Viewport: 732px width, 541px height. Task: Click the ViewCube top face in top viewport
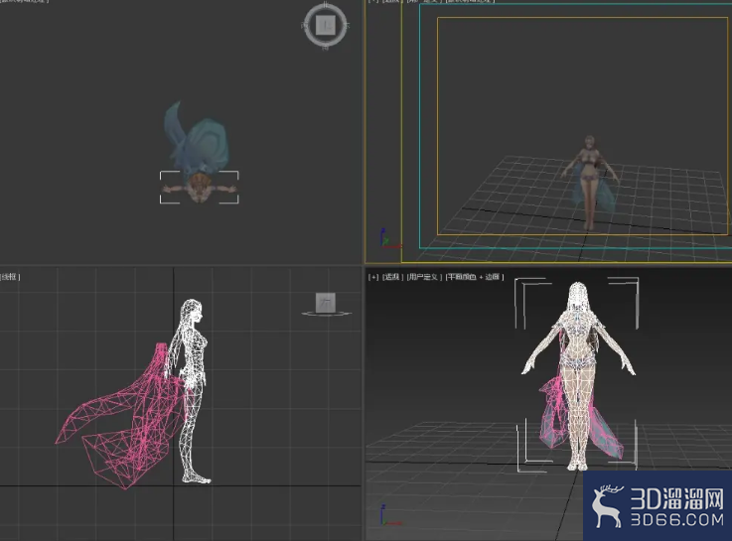click(x=326, y=24)
